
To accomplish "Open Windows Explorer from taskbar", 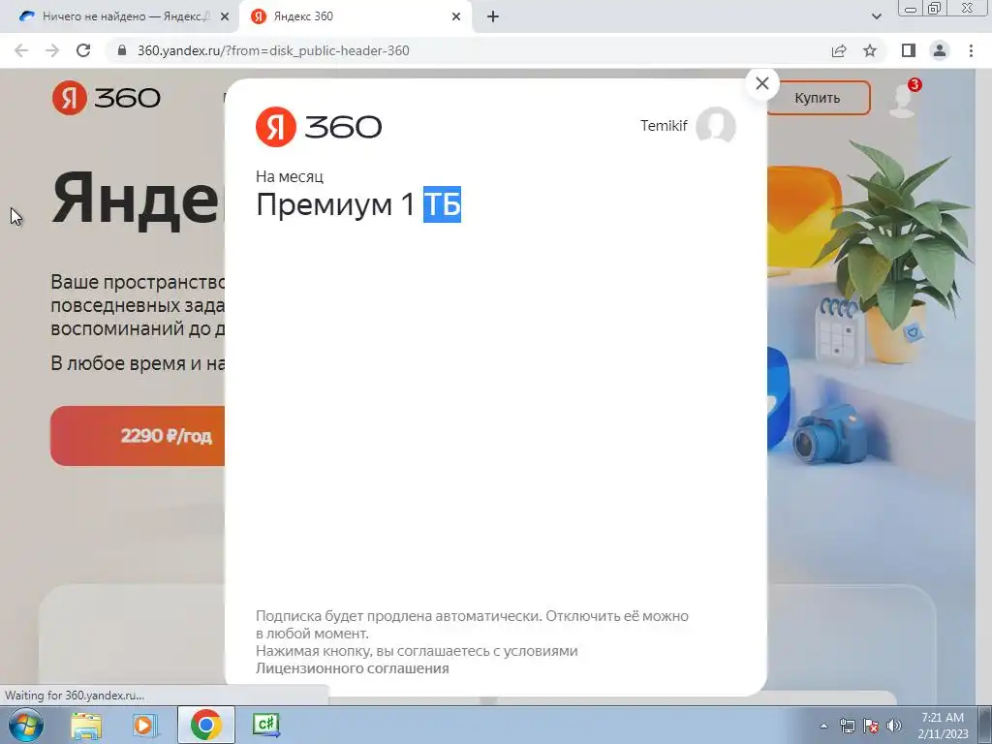I will 86,725.
